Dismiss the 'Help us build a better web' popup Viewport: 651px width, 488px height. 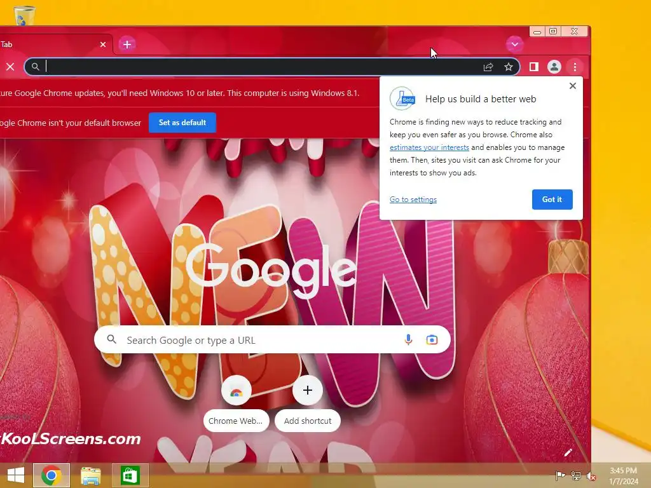coord(573,86)
